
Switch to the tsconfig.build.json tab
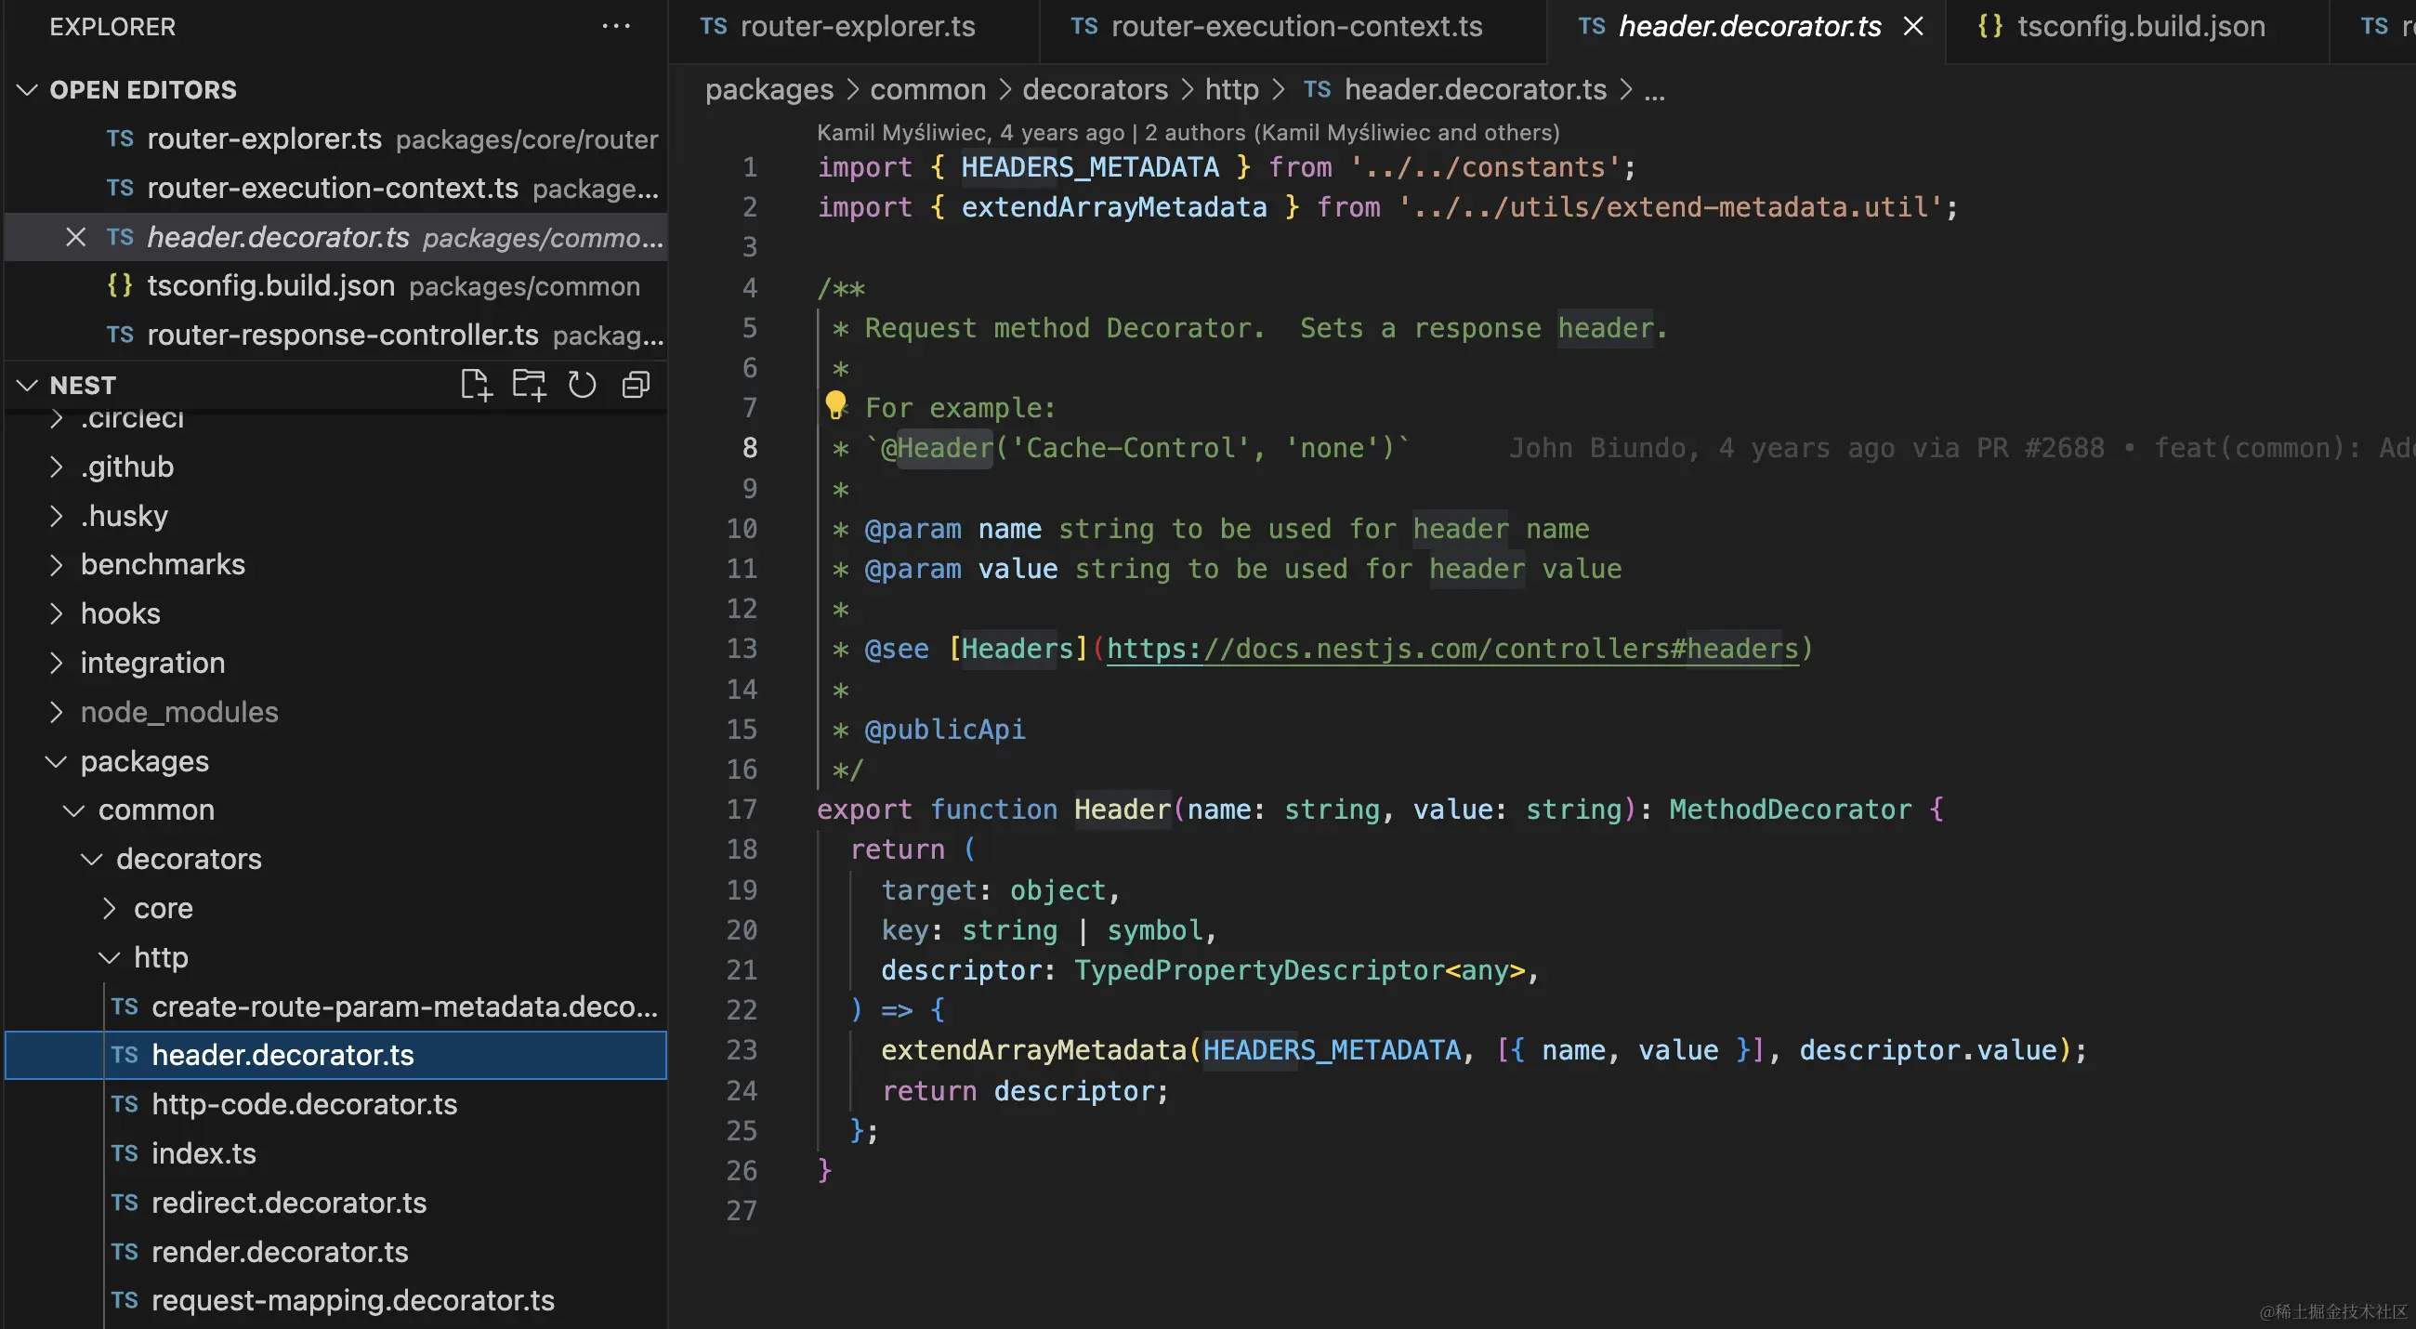[x=2139, y=26]
